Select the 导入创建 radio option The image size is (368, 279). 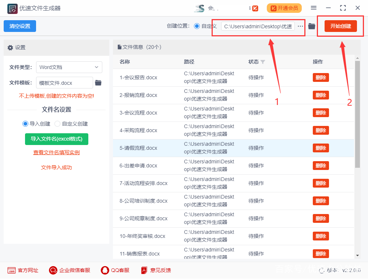coord(25,124)
